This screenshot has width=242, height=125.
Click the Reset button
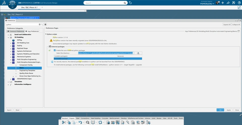click(x=17, y=110)
